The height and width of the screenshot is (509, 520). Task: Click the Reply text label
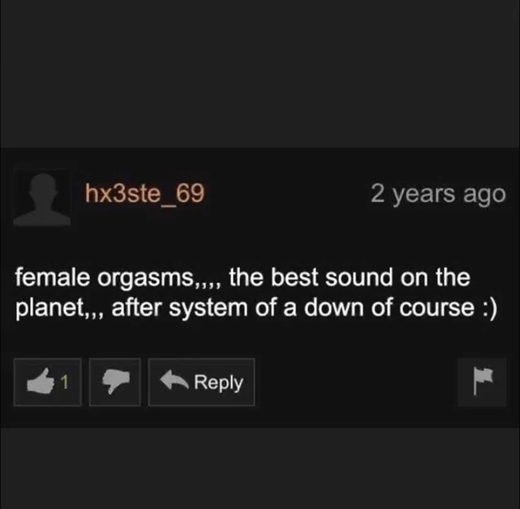(219, 383)
